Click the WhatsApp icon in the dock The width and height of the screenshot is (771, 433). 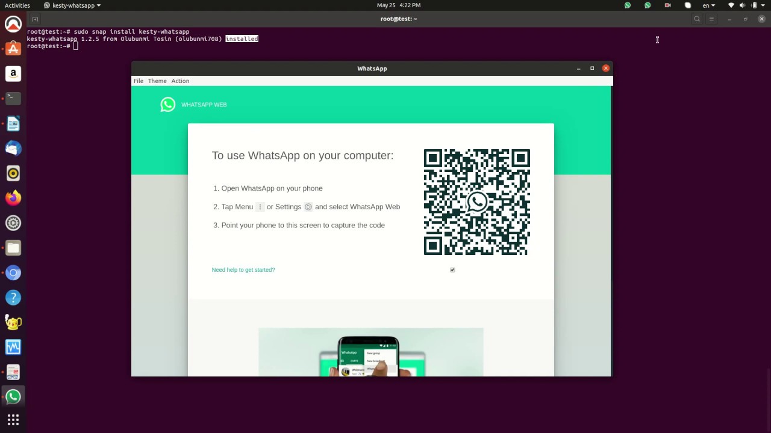(x=13, y=397)
